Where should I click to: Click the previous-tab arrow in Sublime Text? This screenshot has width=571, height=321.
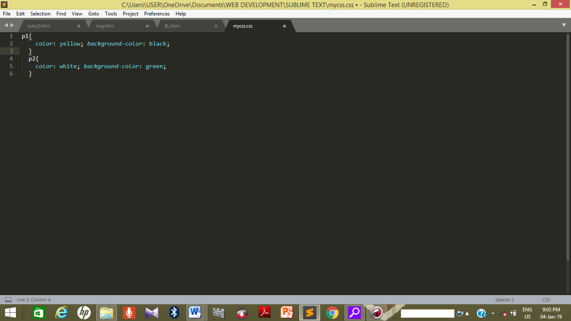tap(5, 25)
